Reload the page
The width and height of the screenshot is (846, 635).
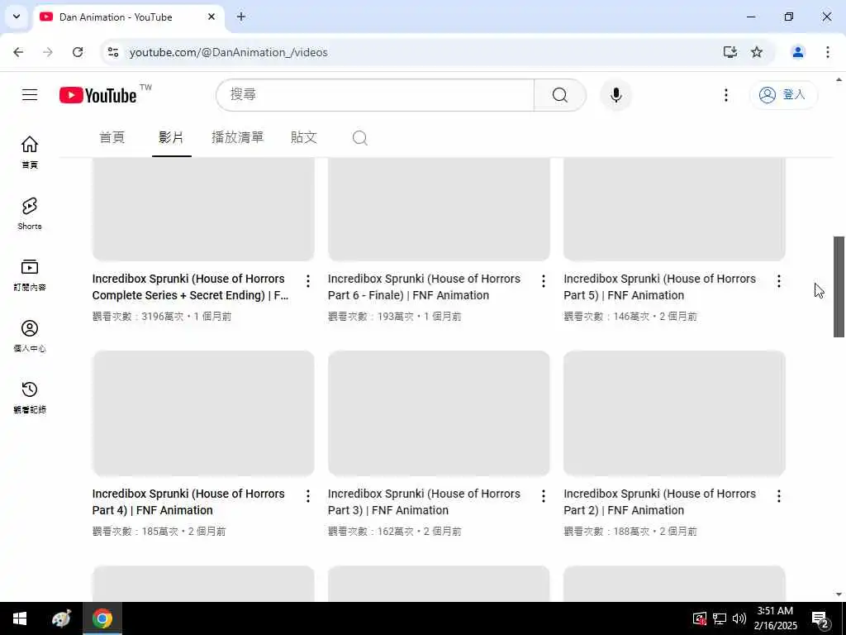[78, 52]
